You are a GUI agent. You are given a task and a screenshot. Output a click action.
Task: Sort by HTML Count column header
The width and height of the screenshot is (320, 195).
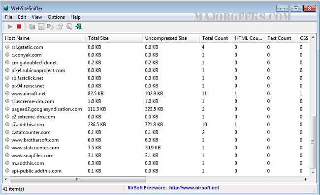tap(248, 38)
